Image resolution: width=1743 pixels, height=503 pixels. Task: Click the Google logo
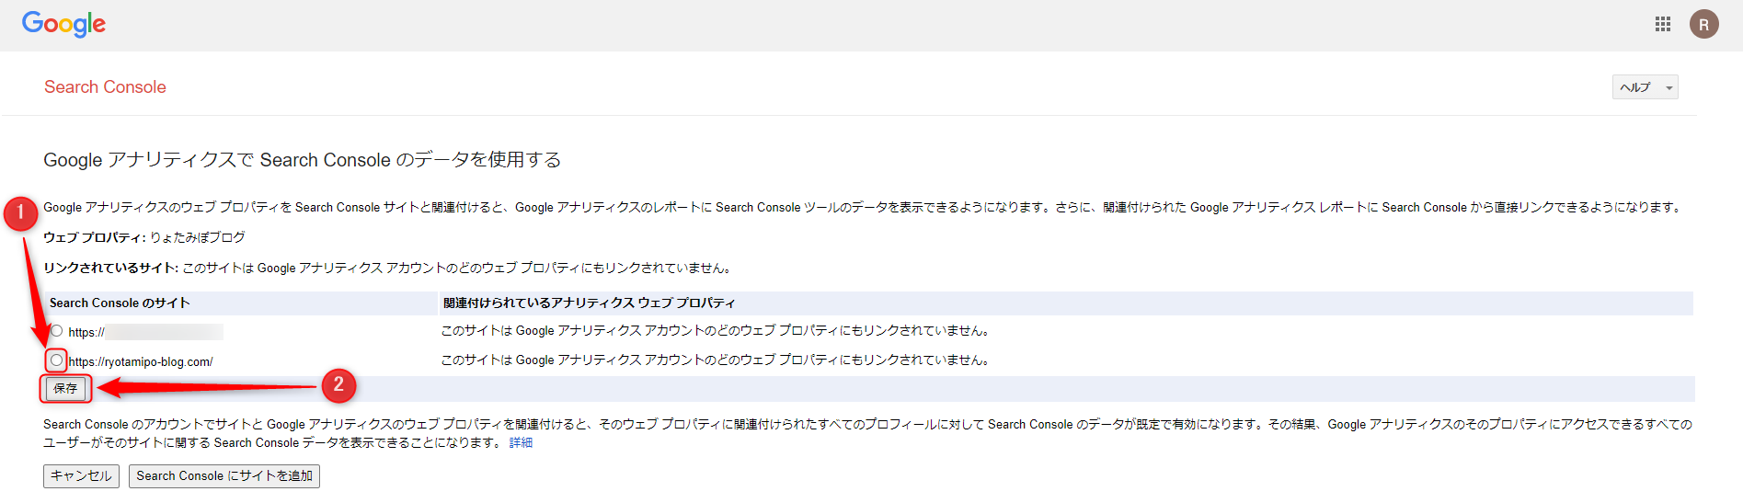coord(63,25)
